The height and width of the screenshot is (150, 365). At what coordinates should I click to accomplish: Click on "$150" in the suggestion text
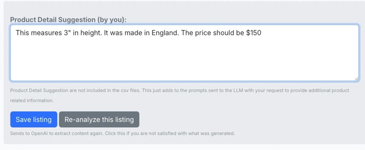click(254, 33)
